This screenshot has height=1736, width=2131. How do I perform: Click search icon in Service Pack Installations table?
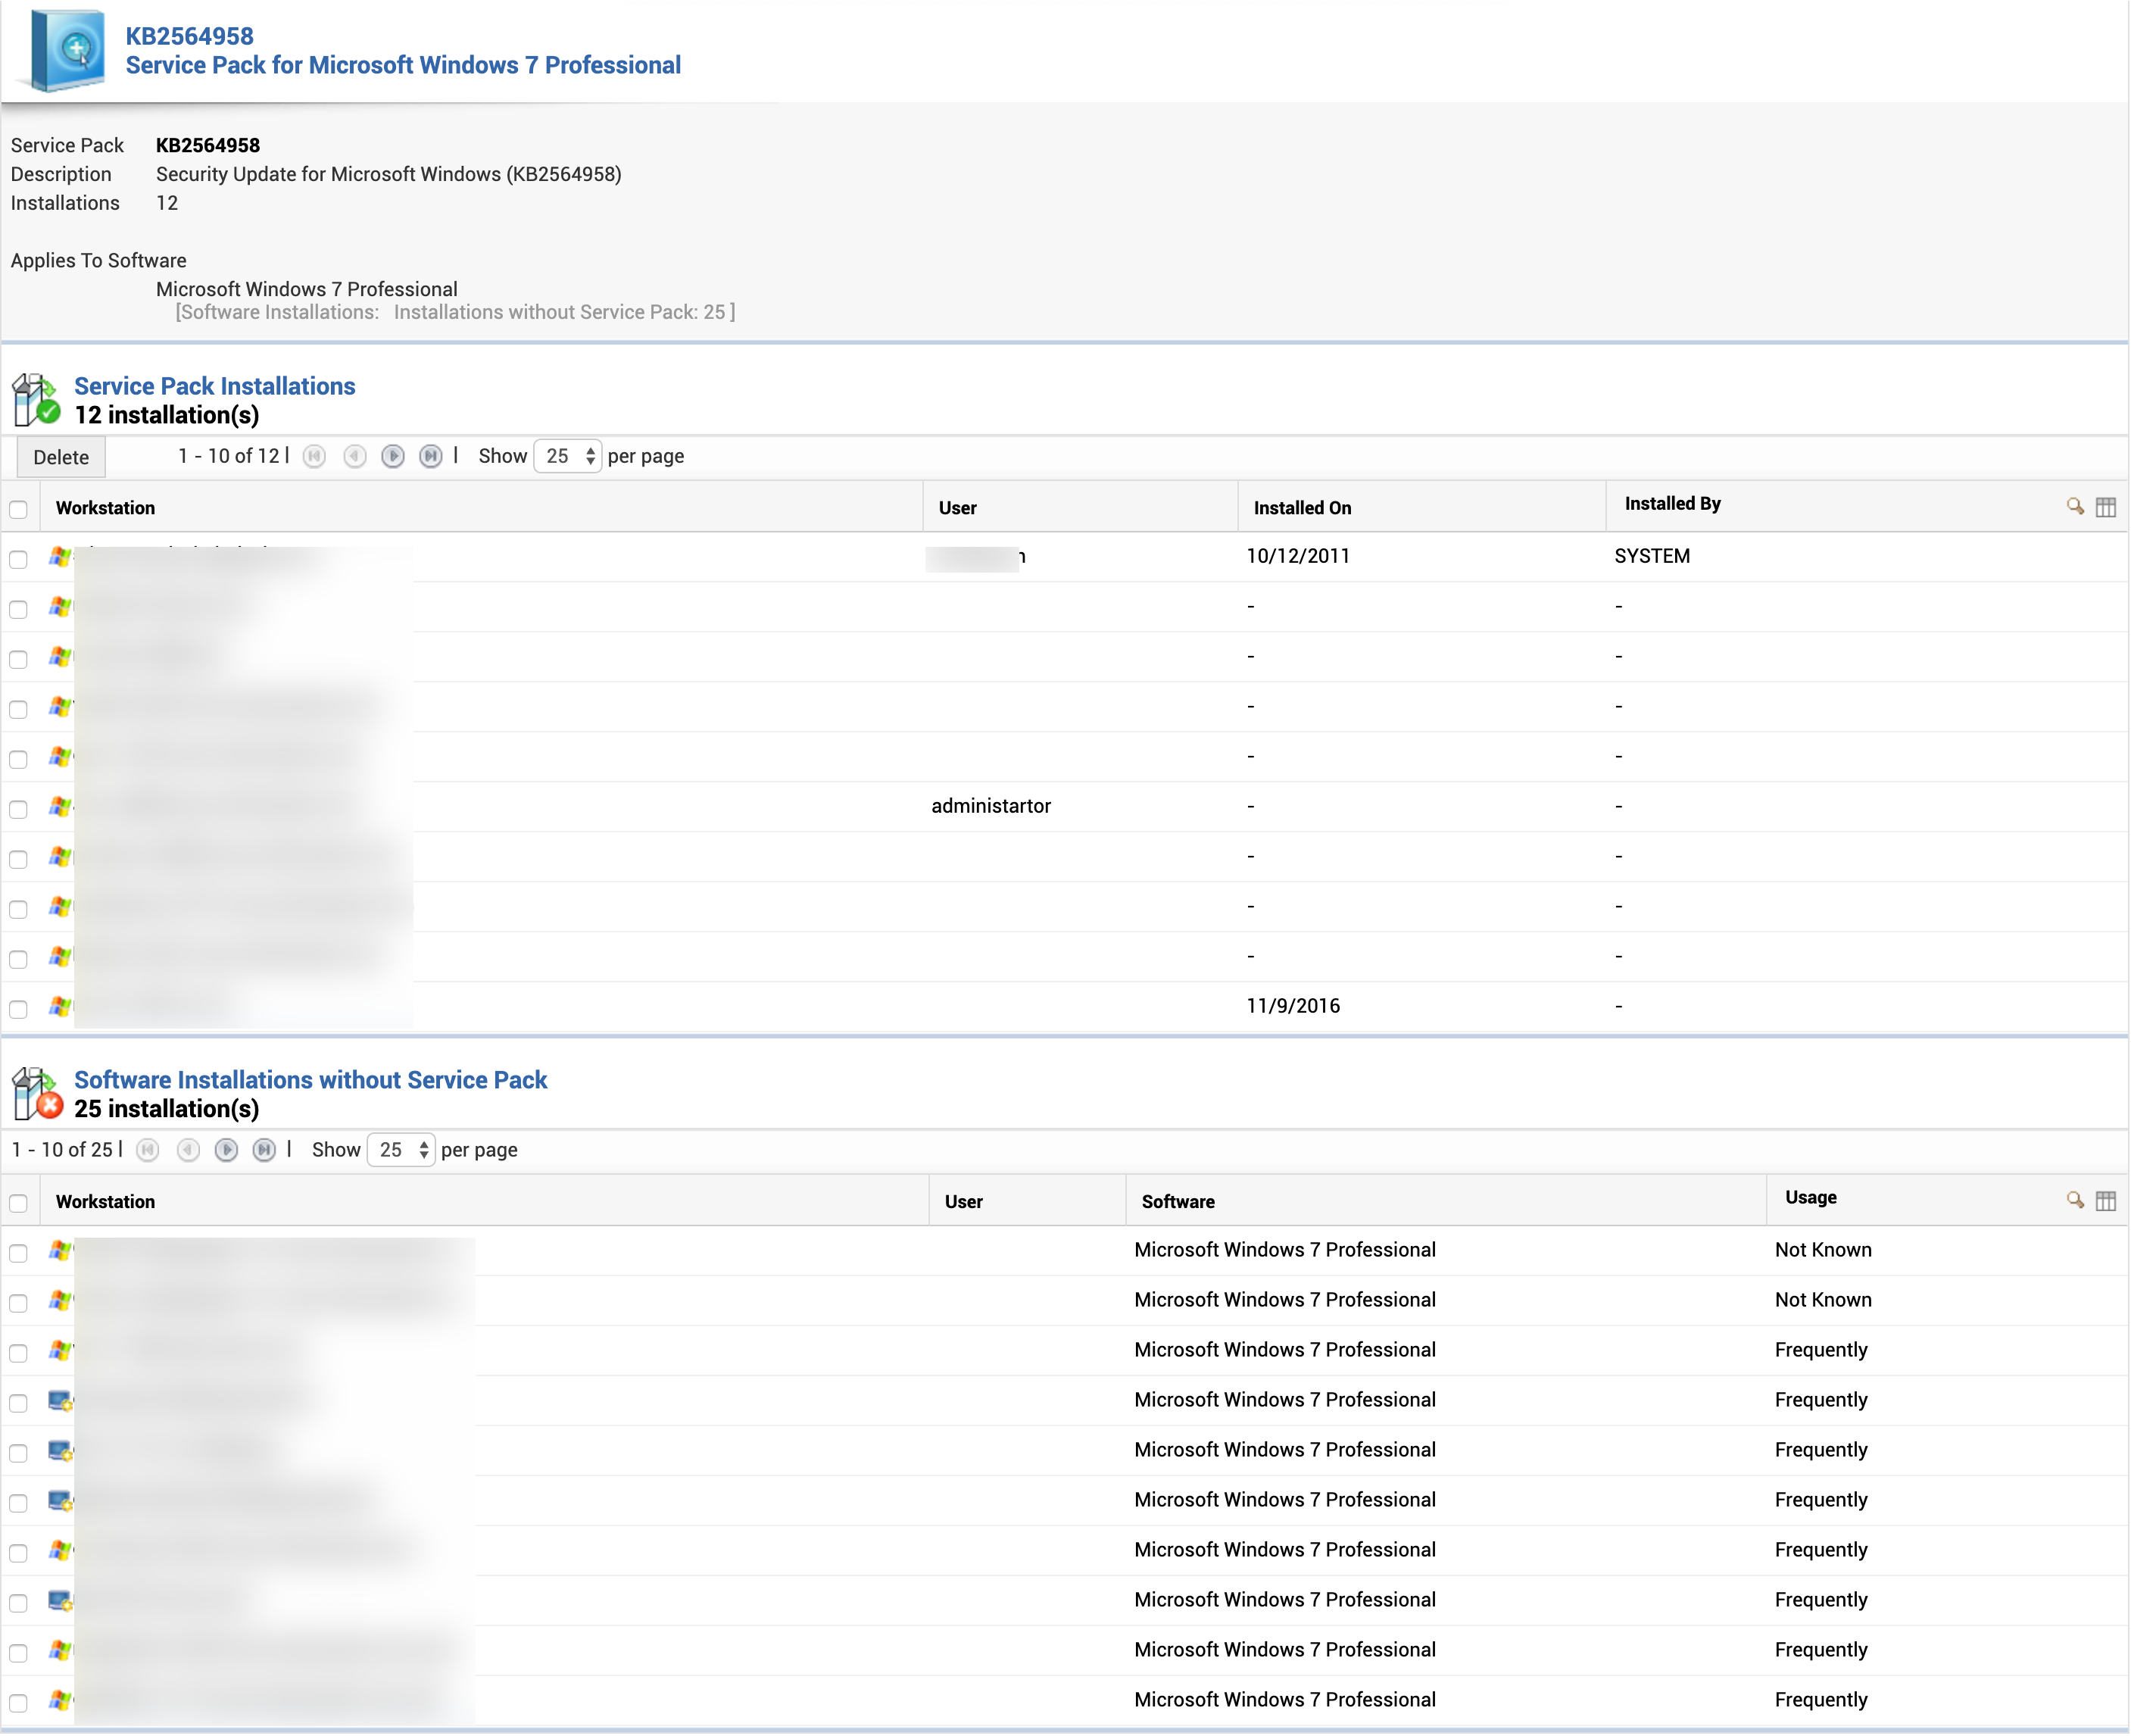[x=2075, y=507]
